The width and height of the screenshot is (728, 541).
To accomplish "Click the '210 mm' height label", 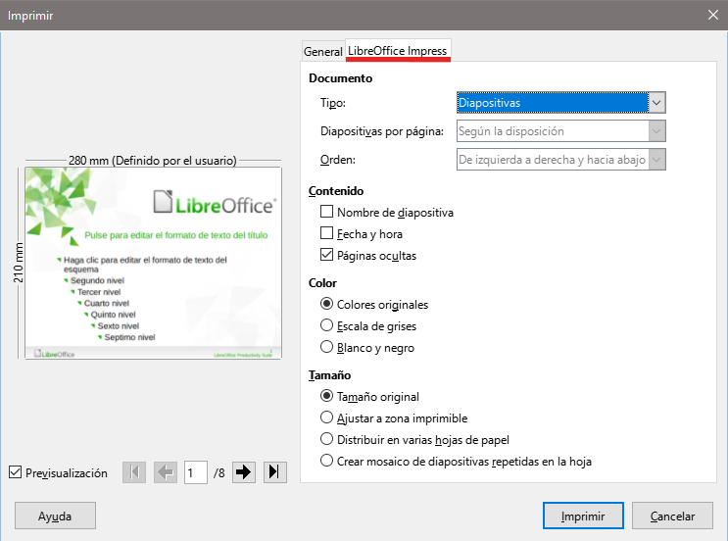I will click(x=18, y=263).
